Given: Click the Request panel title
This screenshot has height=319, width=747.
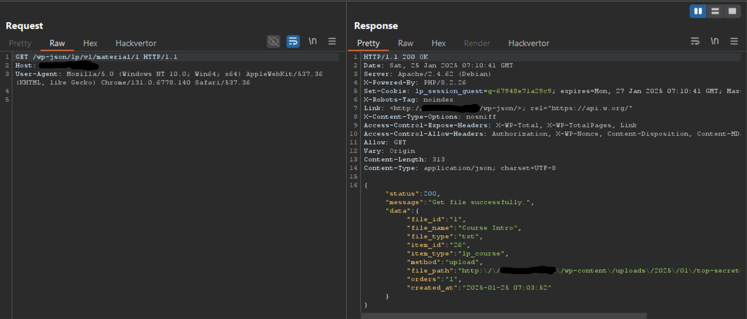Looking at the screenshot, I should coord(24,26).
